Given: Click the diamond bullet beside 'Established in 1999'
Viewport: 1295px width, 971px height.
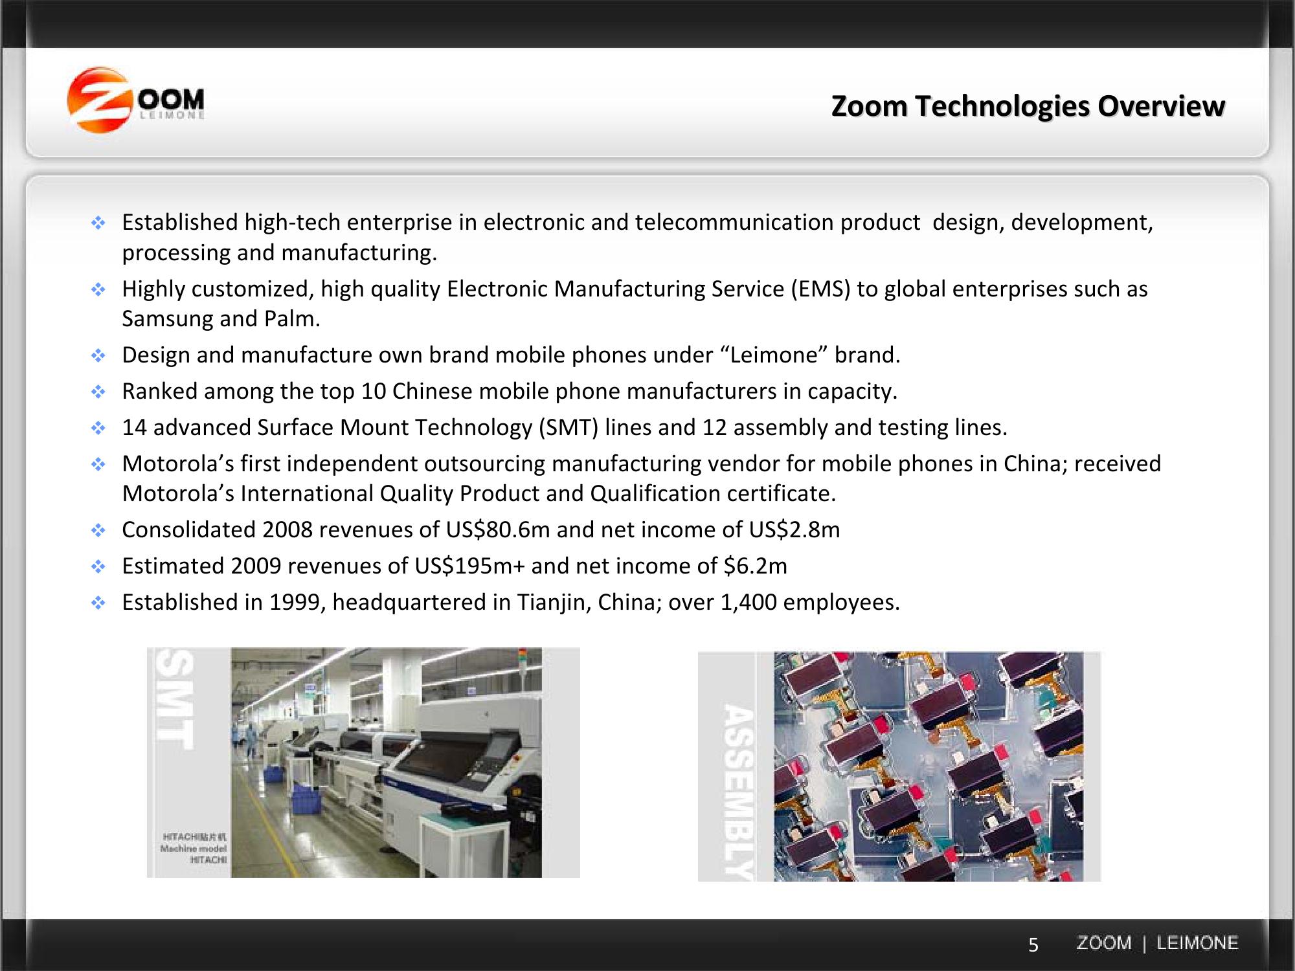Looking at the screenshot, I should [x=98, y=603].
